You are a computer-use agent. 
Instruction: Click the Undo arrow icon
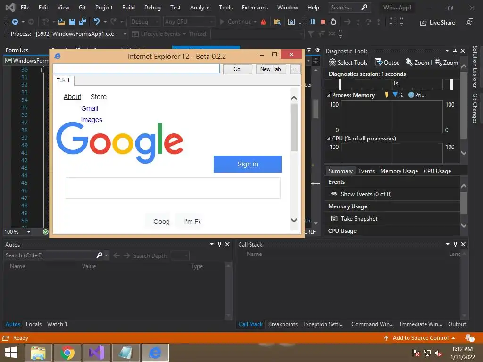(97, 22)
